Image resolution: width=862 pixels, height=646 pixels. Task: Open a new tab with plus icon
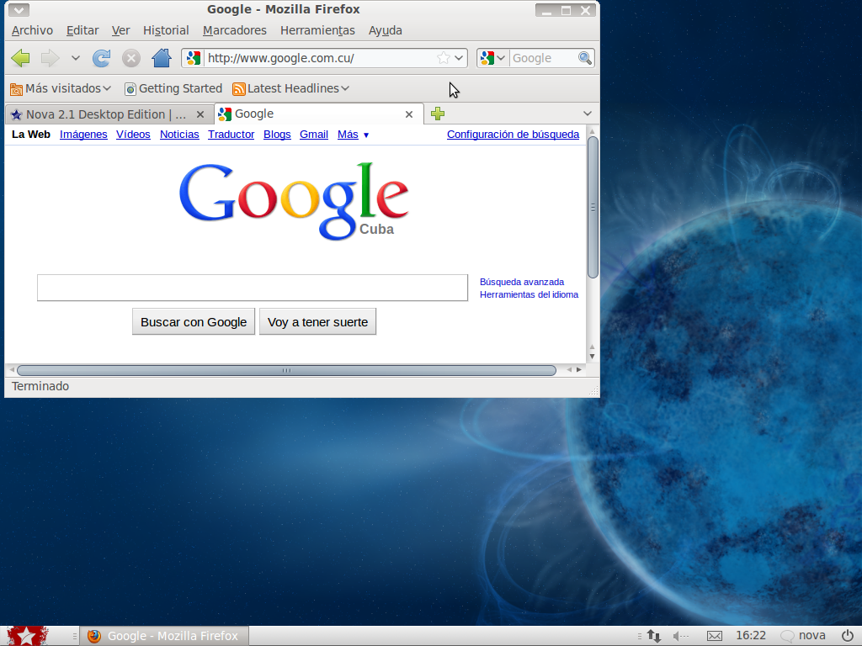(x=438, y=114)
